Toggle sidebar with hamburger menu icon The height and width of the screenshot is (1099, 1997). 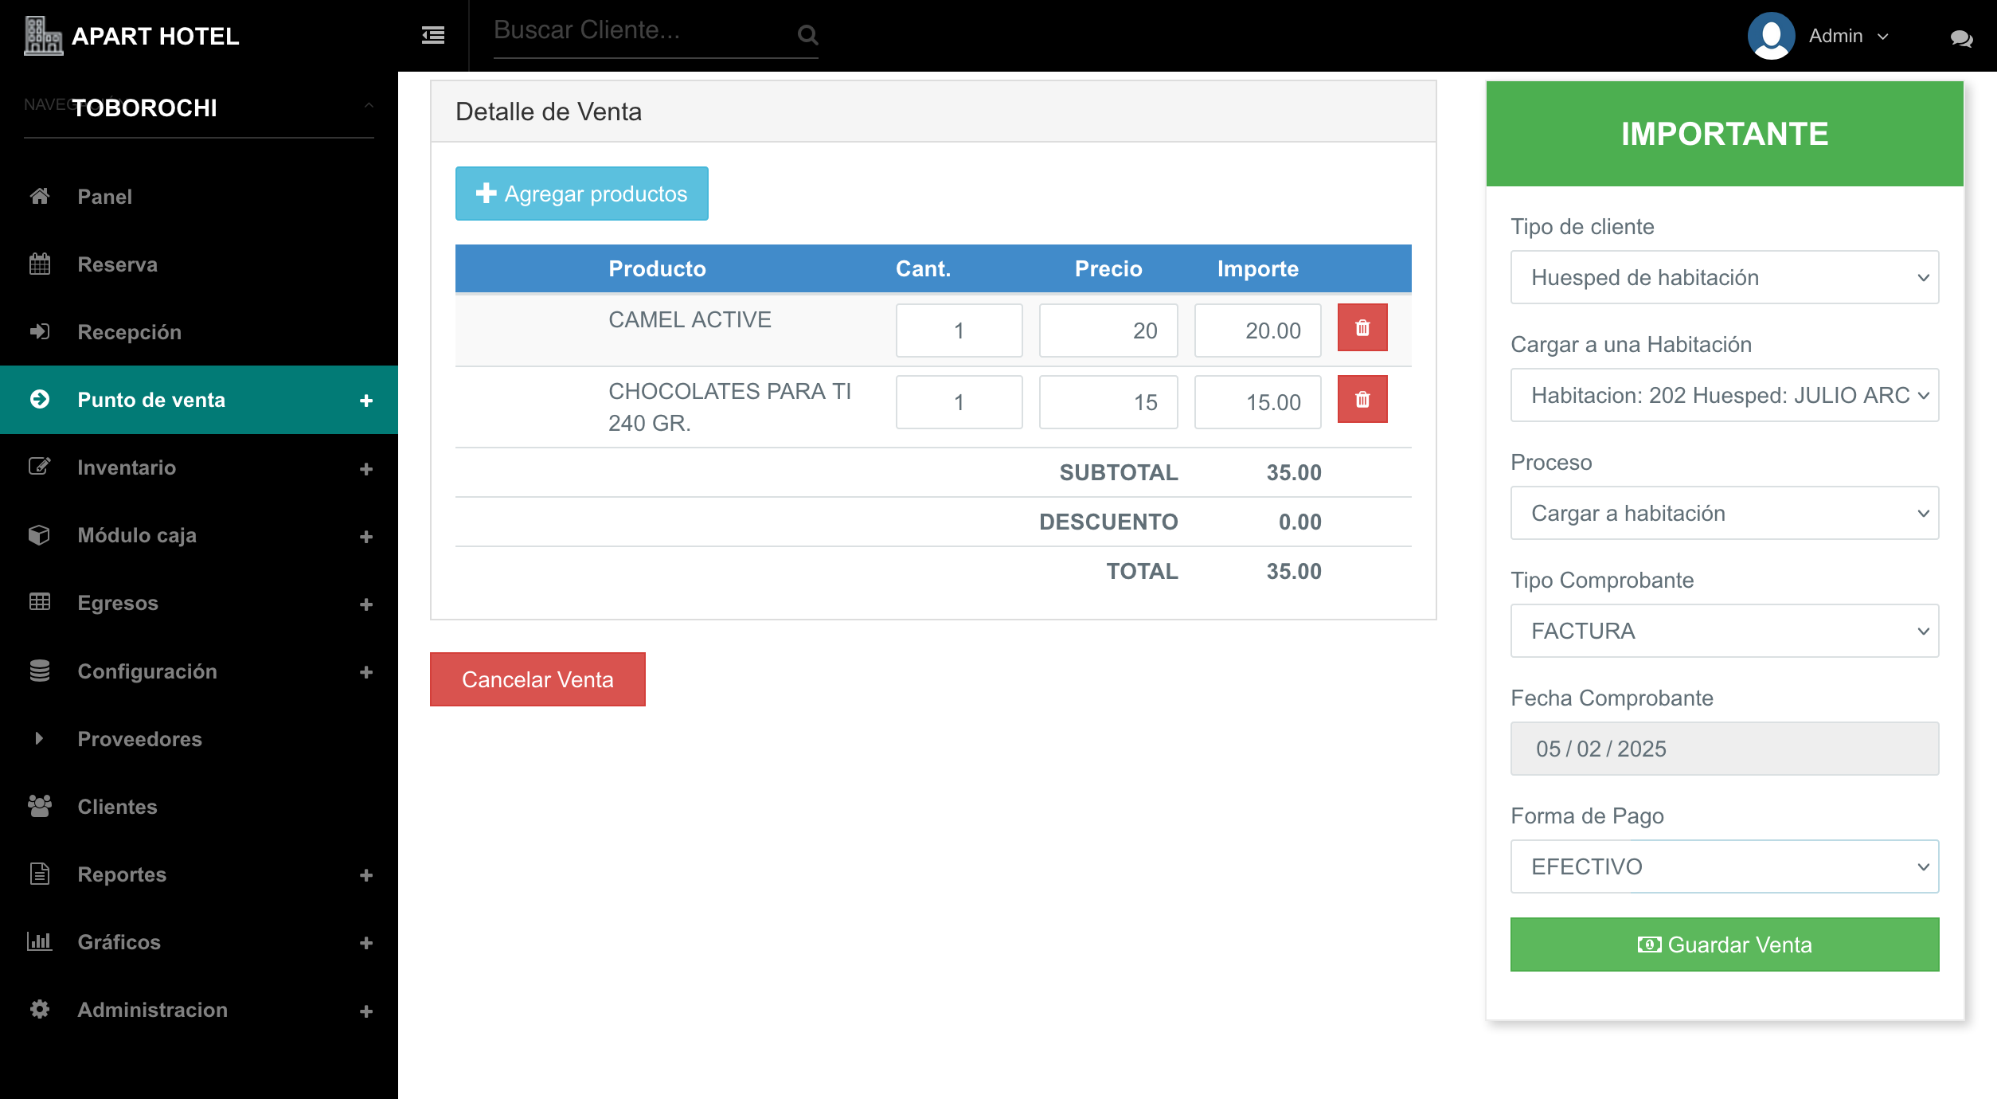click(432, 35)
